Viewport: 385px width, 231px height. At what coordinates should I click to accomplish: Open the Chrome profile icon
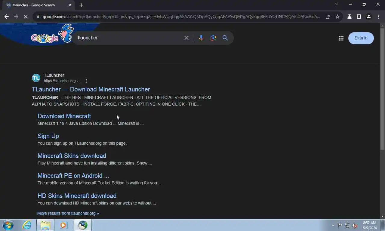(368, 17)
